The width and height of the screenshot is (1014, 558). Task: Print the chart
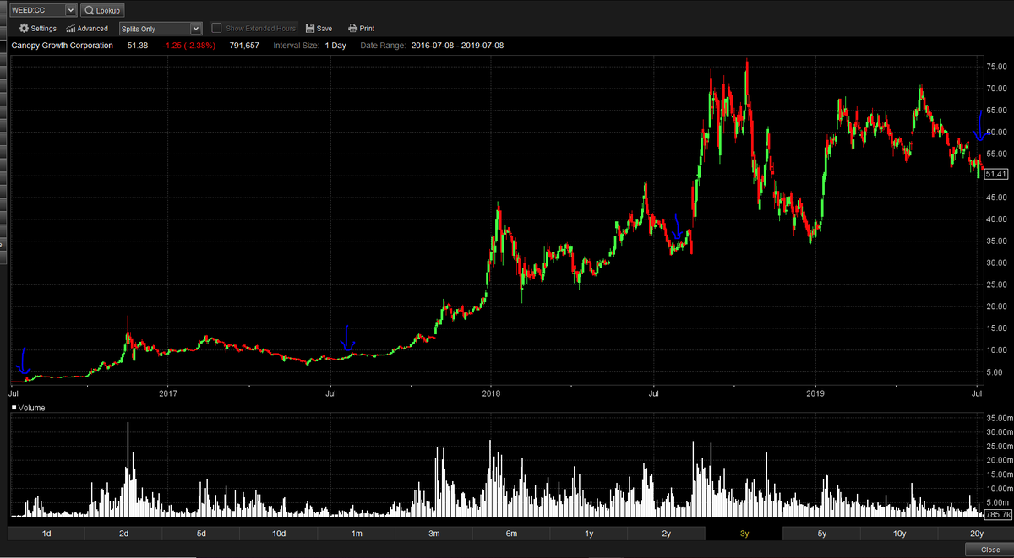pos(361,29)
